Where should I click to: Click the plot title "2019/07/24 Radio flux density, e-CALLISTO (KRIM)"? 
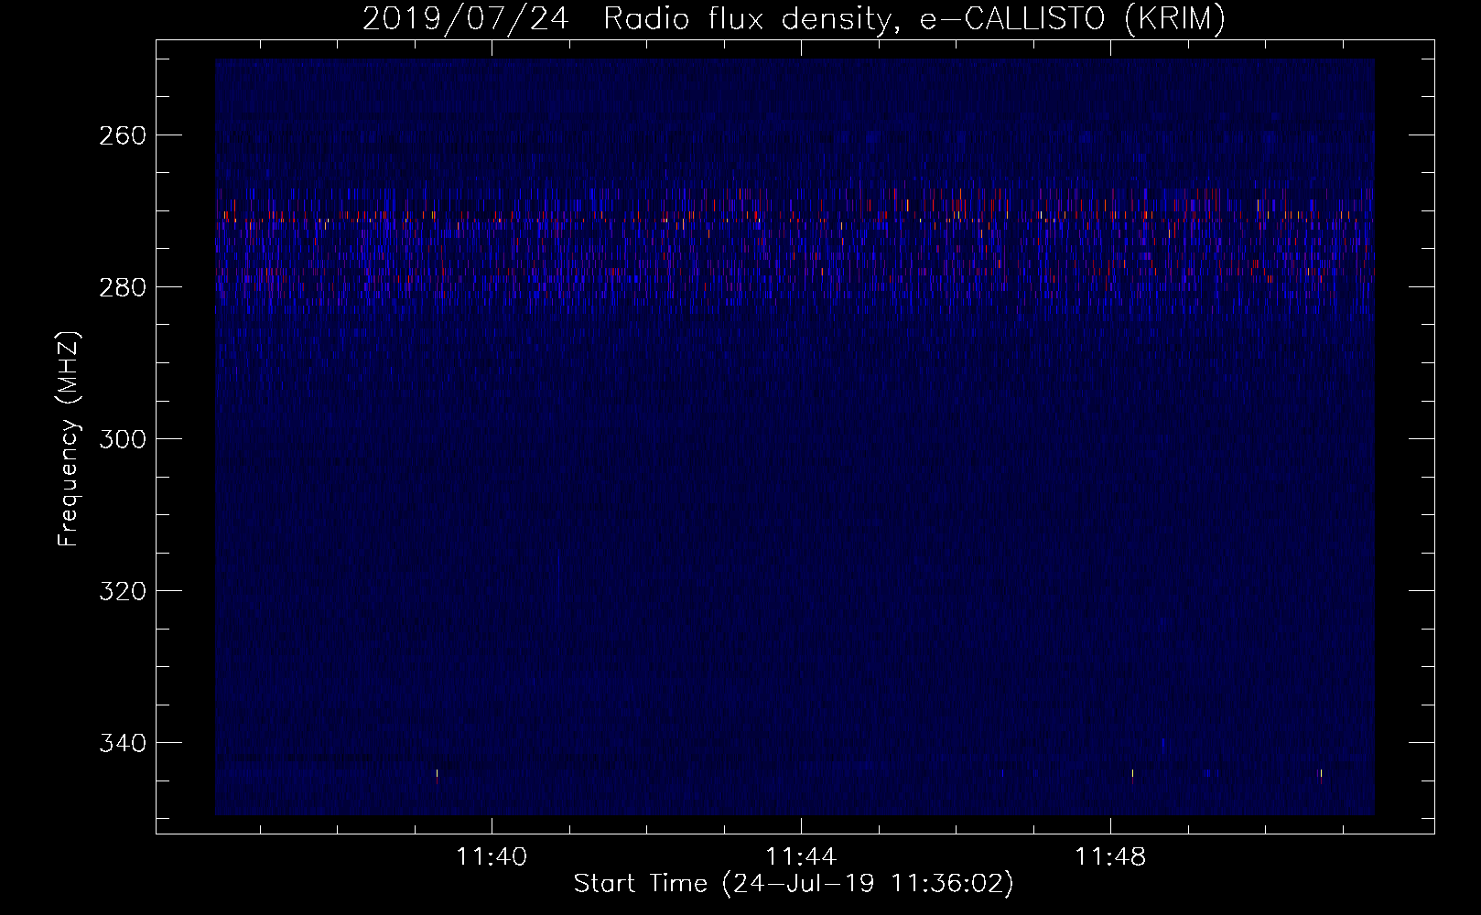point(794,18)
